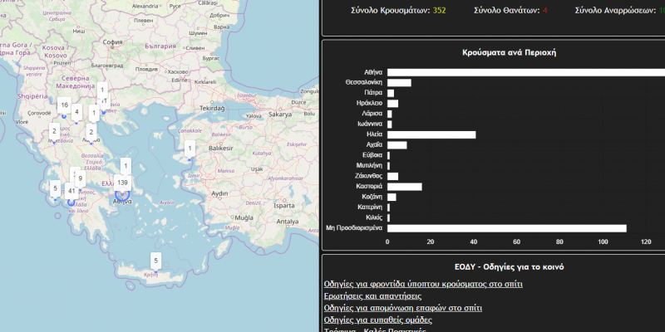
Task: Click the Λάρισα label in the chart
Action: (x=372, y=114)
